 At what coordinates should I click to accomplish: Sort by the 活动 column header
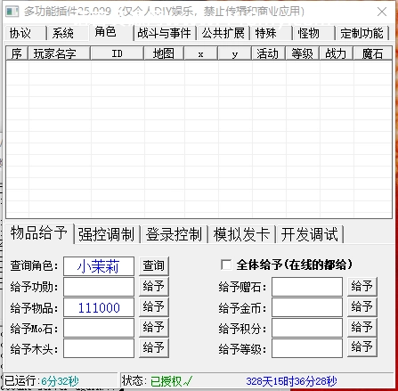pos(269,54)
